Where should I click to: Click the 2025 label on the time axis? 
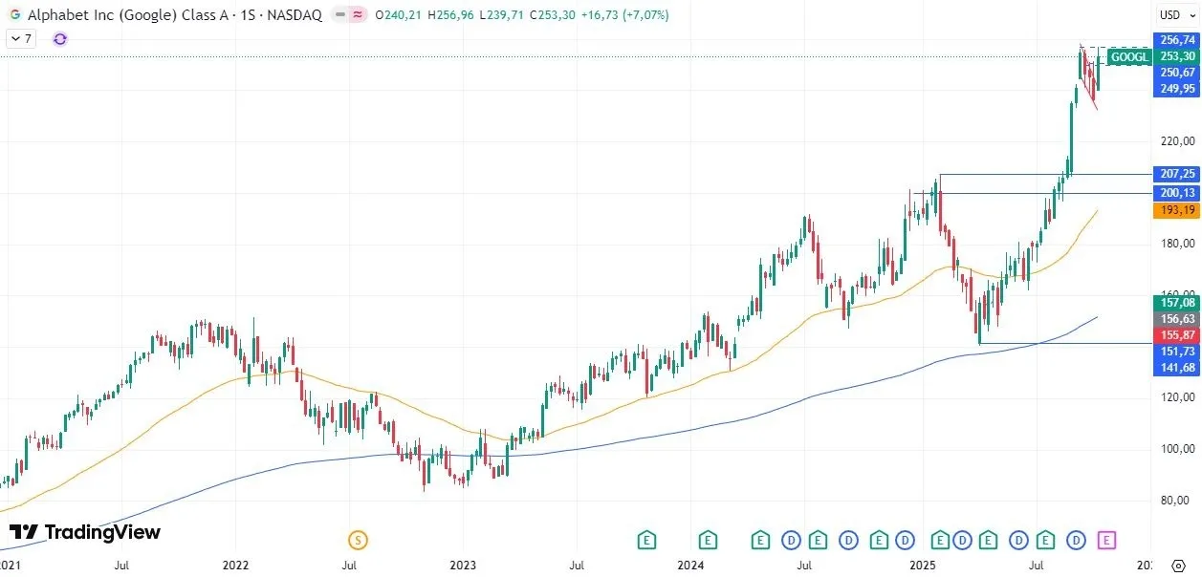point(923,566)
